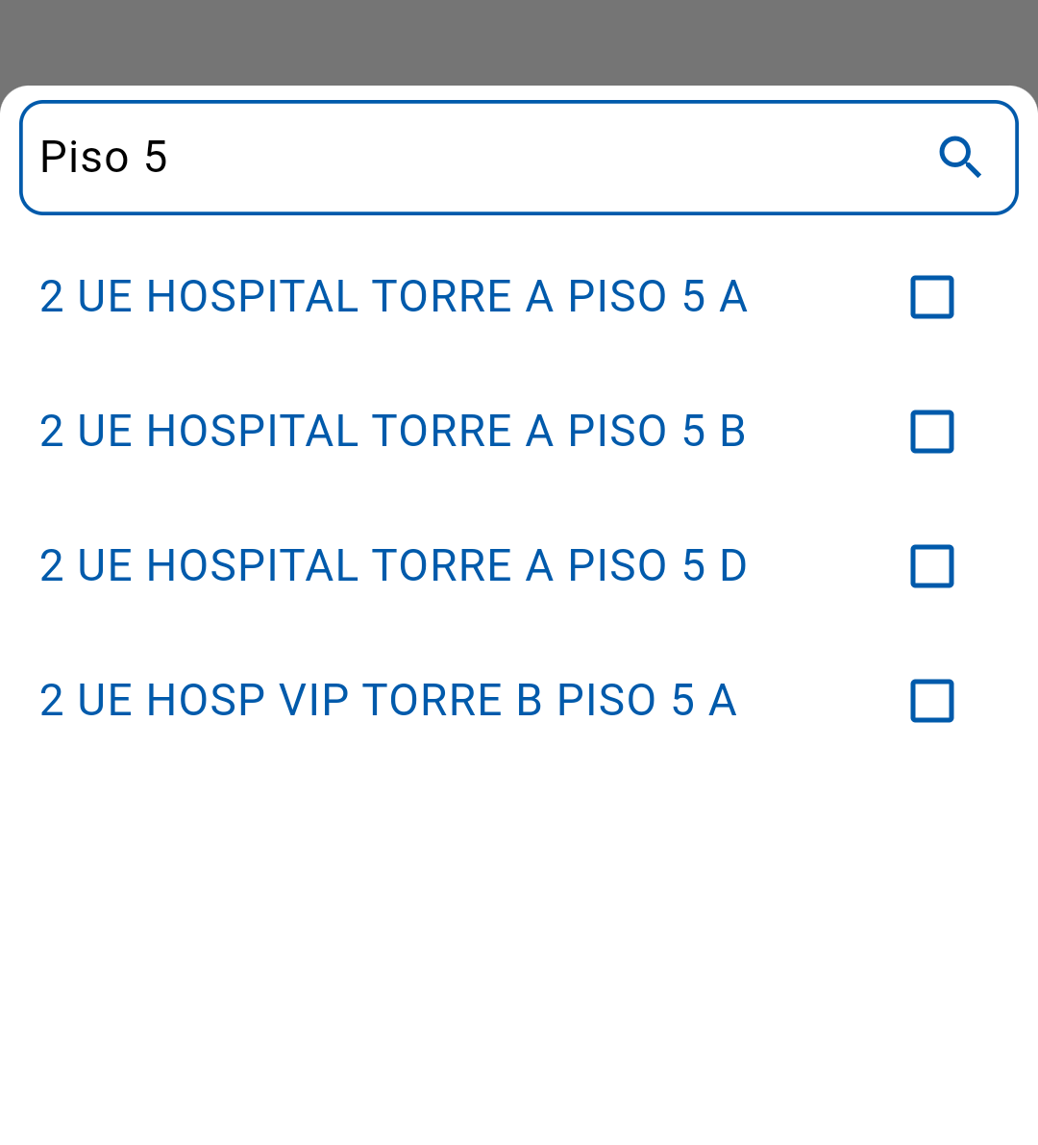Enable checkbox for TORRE A PISO 5 D
This screenshot has width=1038, height=1145.
coord(931,566)
